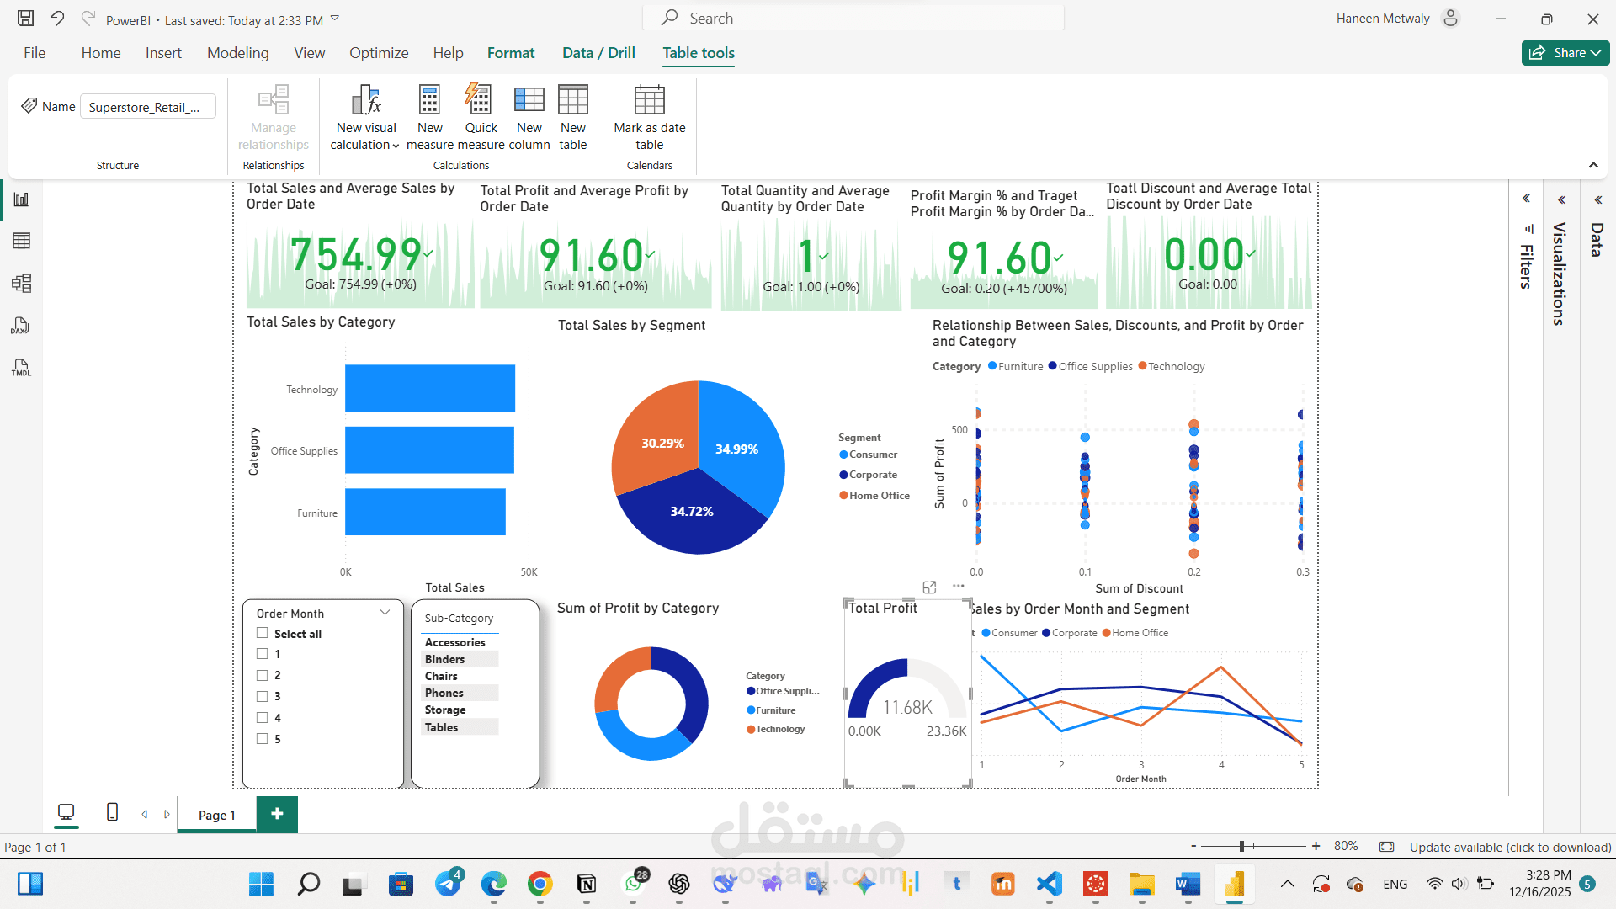Switch to Table view in left sidebar
The image size is (1616, 909).
(x=21, y=241)
